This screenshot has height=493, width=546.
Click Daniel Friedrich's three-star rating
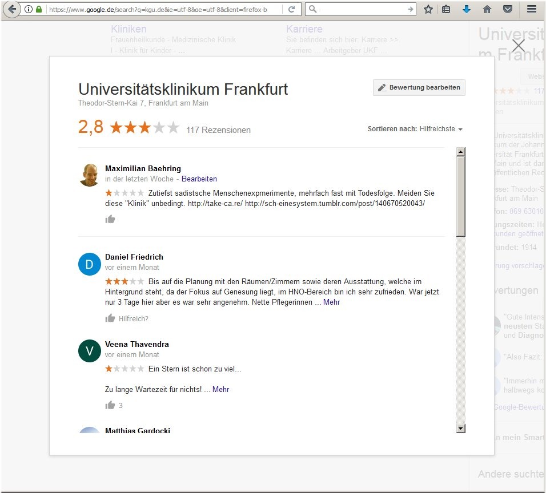(x=125, y=281)
